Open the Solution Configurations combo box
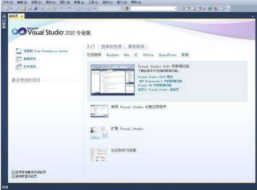Image resolution: width=257 pixels, height=190 pixels. click(x=110, y=8)
